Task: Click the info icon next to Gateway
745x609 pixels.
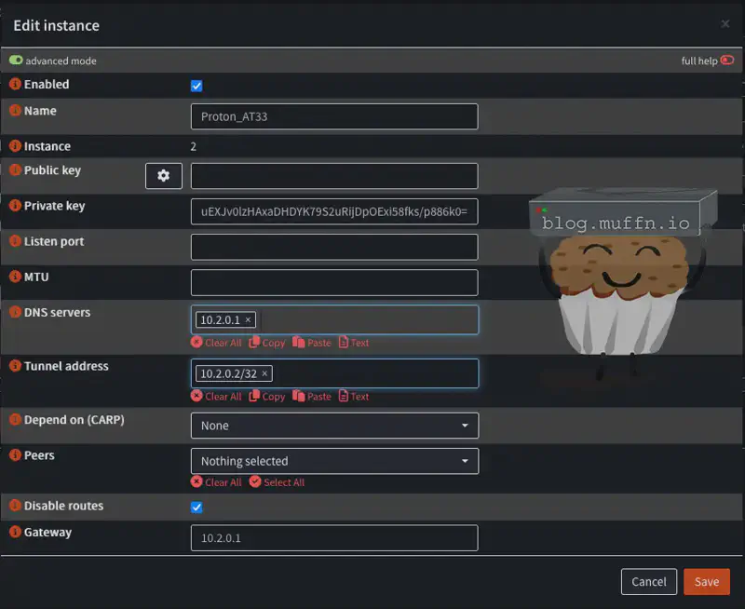Action: click(x=15, y=533)
